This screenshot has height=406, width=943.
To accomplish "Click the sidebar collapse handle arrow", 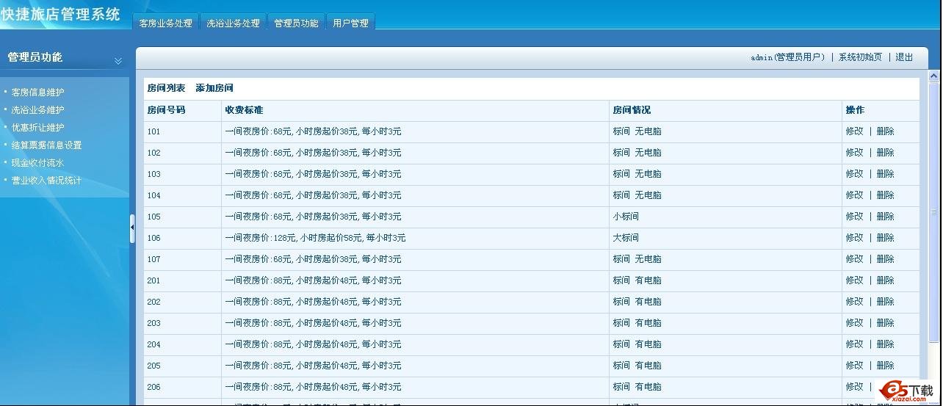I will (132, 228).
